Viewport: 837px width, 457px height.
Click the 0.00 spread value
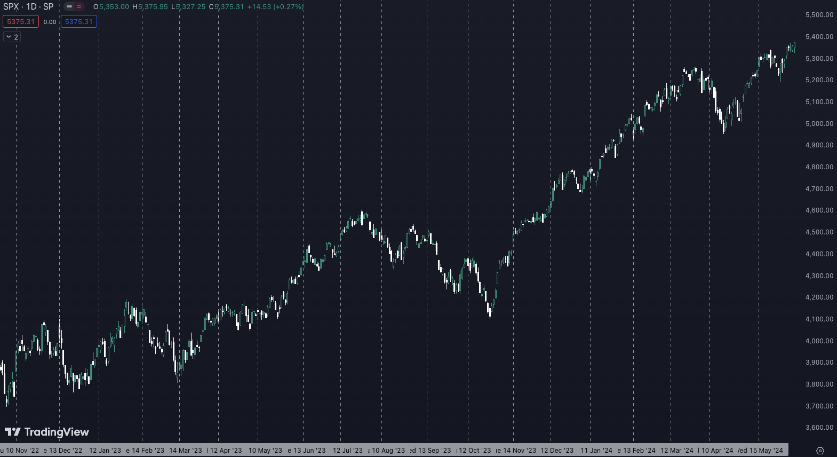(50, 22)
